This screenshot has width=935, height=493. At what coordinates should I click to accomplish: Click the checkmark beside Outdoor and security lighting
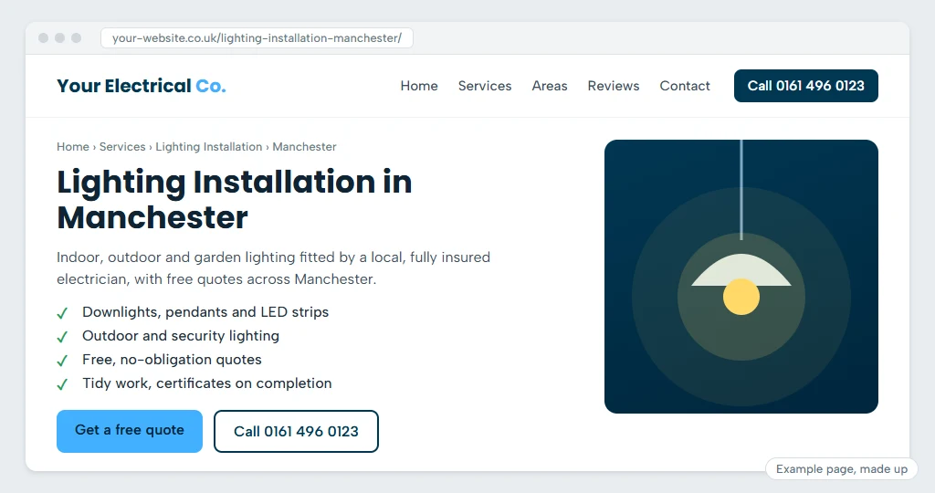point(62,337)
